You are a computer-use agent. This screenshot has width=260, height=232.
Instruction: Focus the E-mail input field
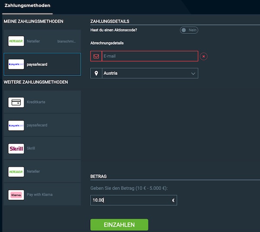pyautogui.click(x=150, y=56)
